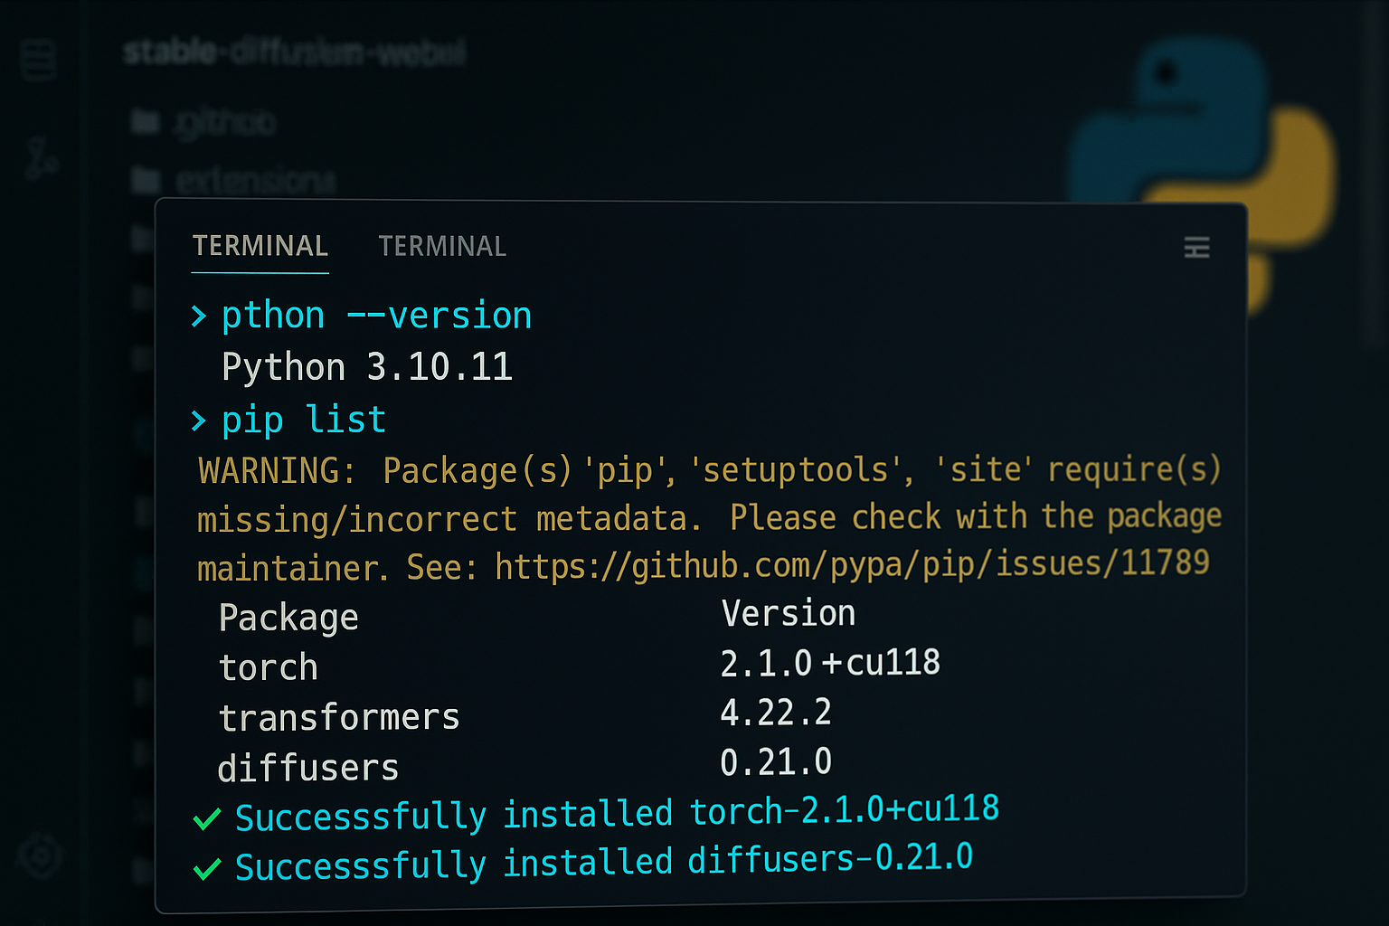Select the underlined active TERMINAL tab
Viewport: 1389px width, 926px height.
pyautogui.click(x=260, y=246)
